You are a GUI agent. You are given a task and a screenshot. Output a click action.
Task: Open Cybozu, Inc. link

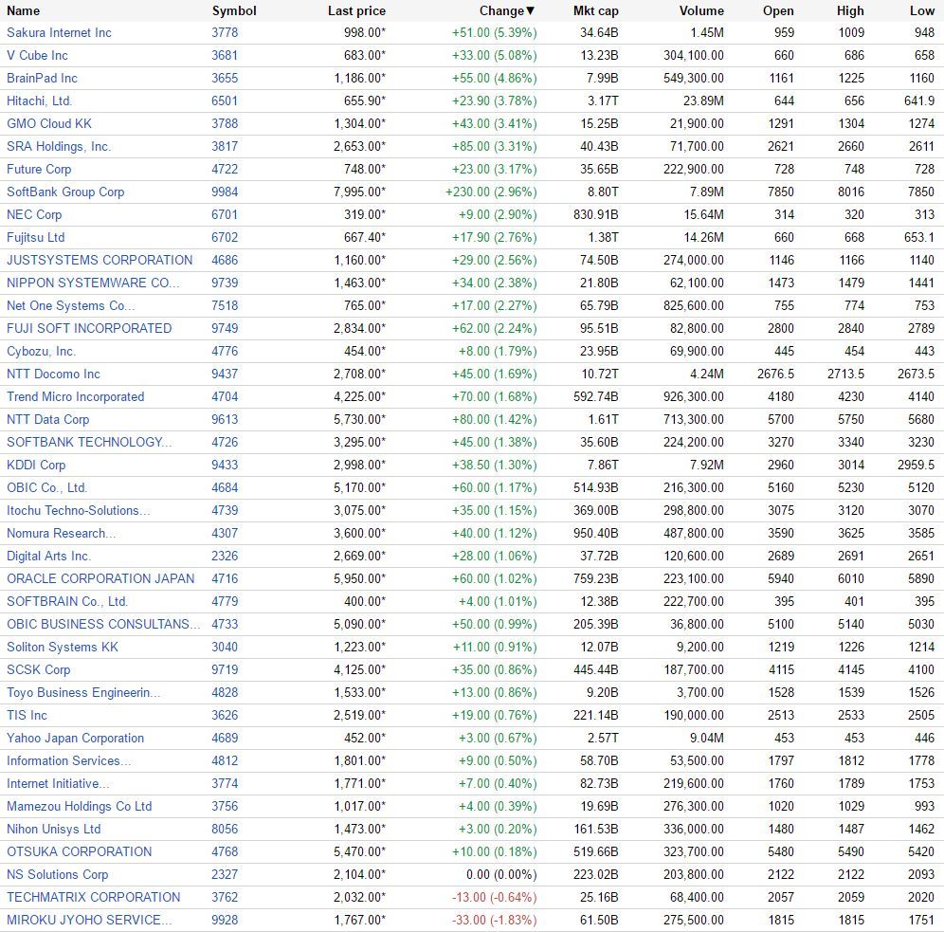(x=42, y=351)
